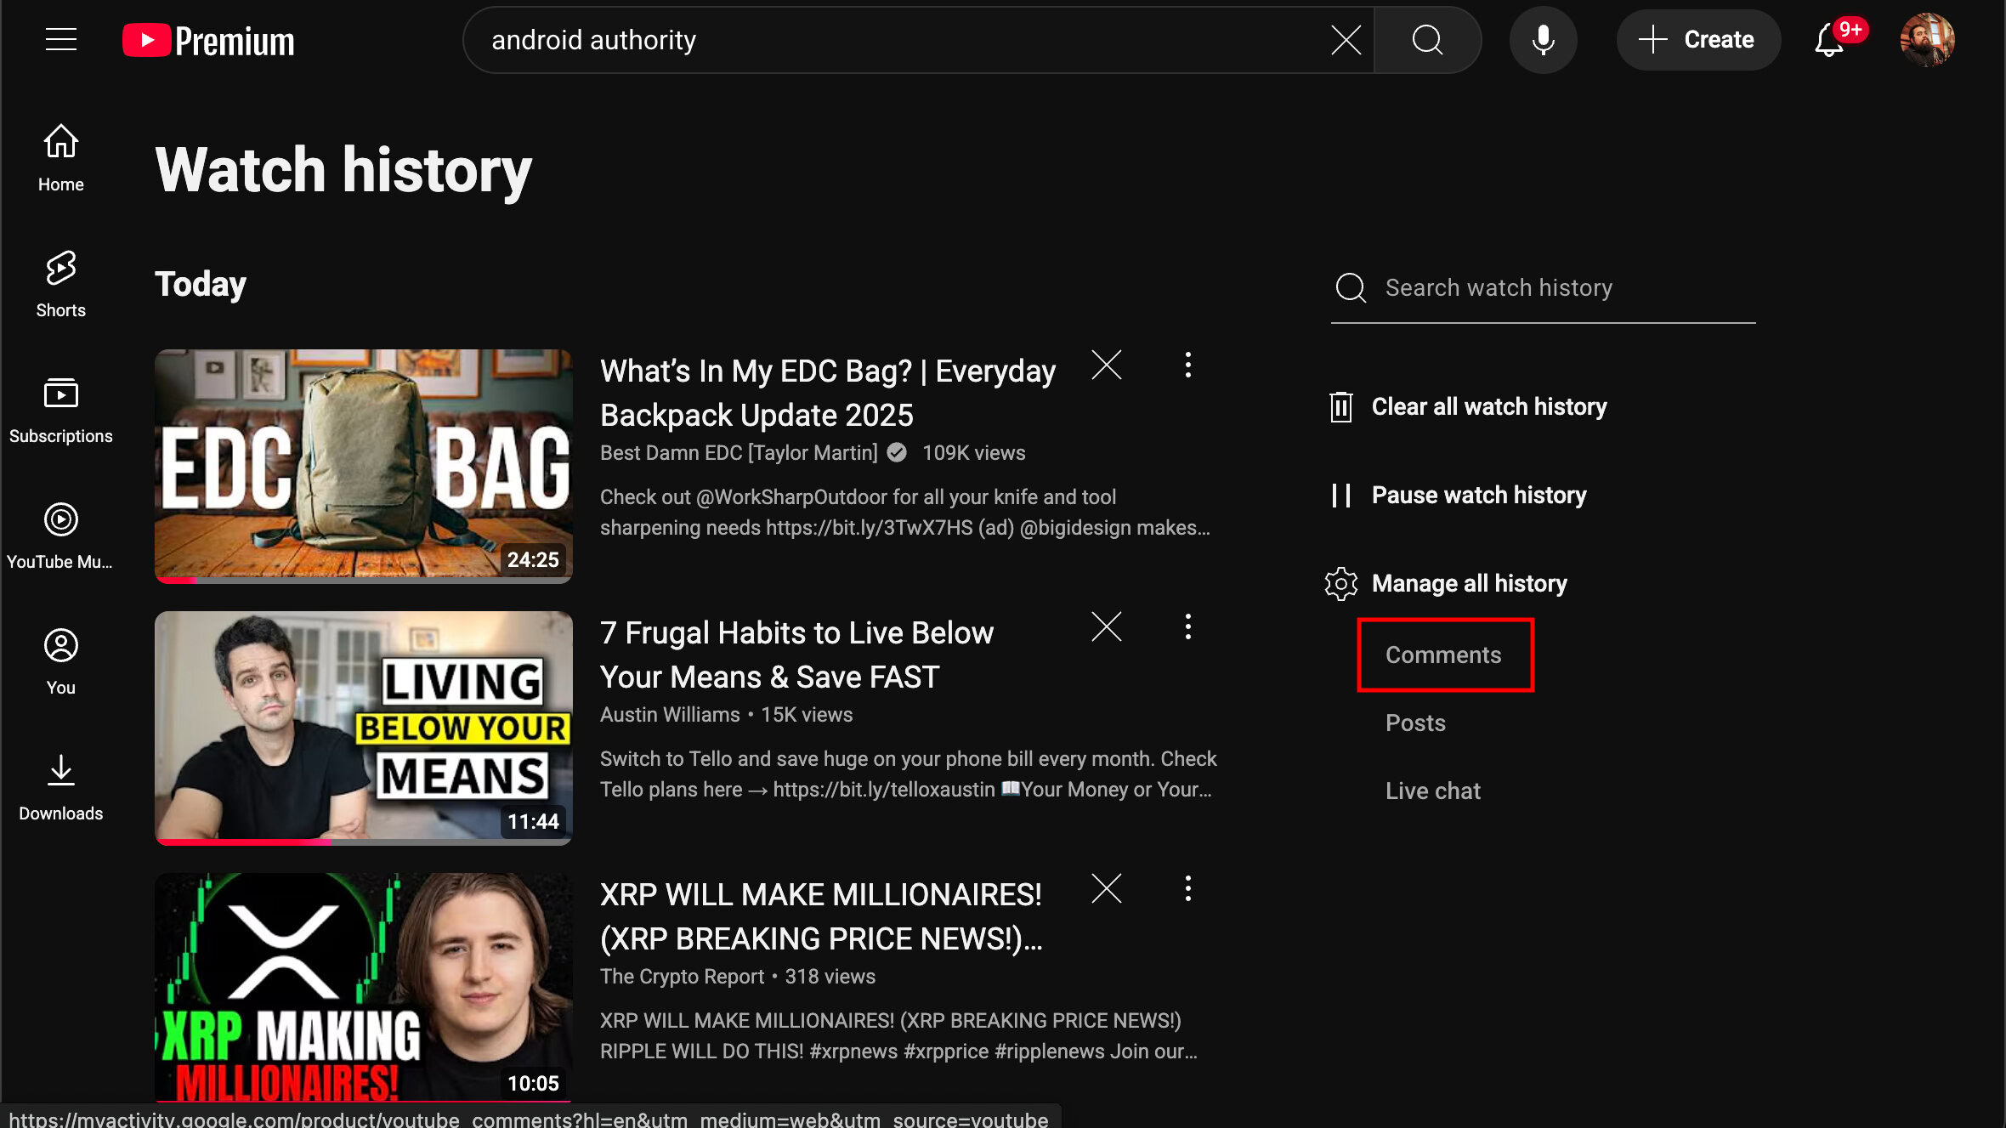Pause watch history
Viewport: 2006px width, 1128px height.
[1477, 495]
